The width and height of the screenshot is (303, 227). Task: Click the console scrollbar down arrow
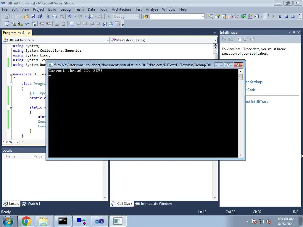(x=240, y=155)
